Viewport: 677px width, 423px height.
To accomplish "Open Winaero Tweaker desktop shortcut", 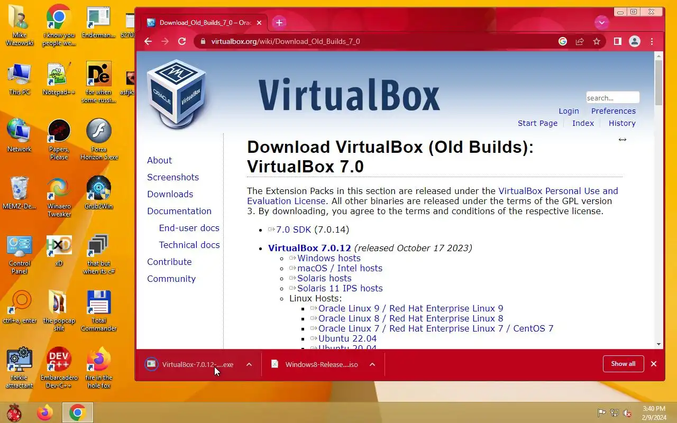I will click(59, 197).
